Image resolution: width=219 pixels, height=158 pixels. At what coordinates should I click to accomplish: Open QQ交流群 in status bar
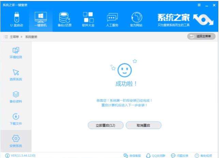point(155,156)
